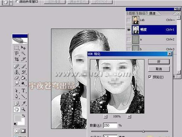Screen dimensions: 182x137
Task: Select the 通道 (Channels) tab
Action: click(152, 13)
